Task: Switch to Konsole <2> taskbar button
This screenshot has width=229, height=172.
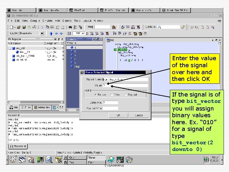Action: click(x=144, y=10)
